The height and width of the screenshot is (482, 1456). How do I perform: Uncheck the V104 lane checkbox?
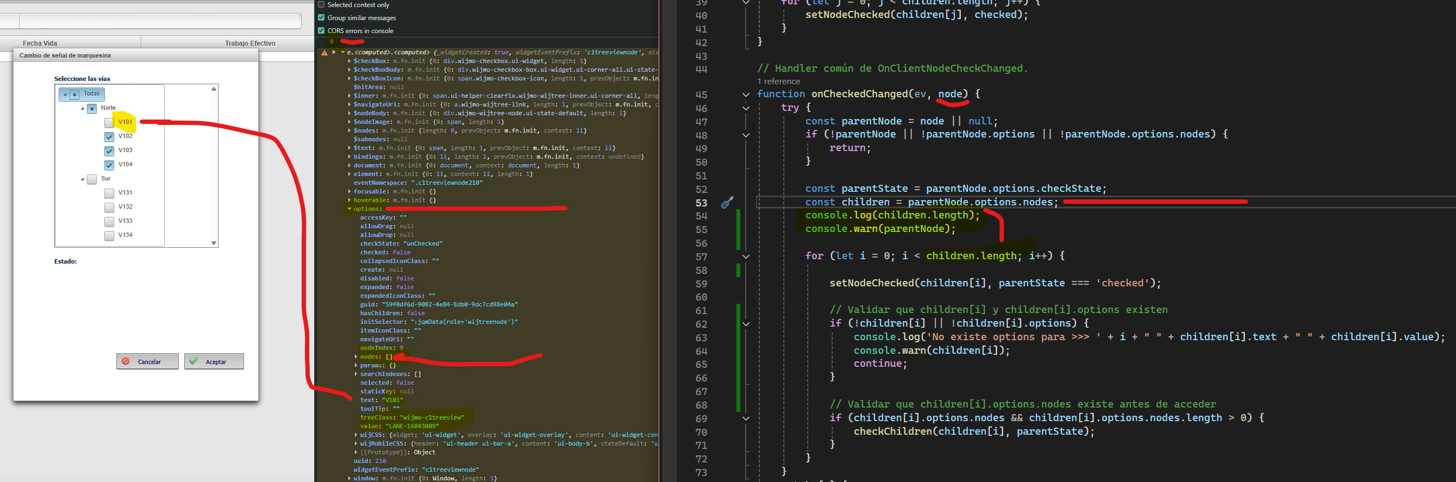coord(109,165)
